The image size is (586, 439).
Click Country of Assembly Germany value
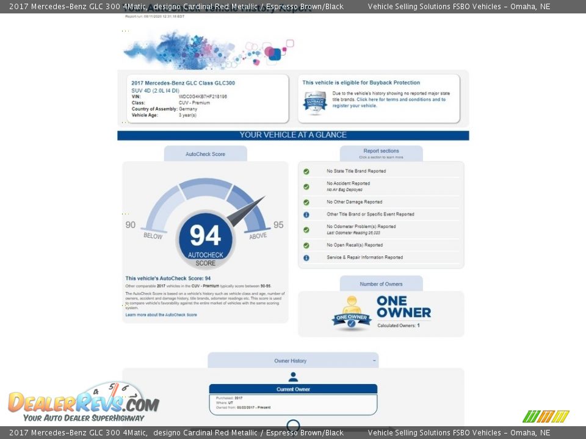coord(187,109)
